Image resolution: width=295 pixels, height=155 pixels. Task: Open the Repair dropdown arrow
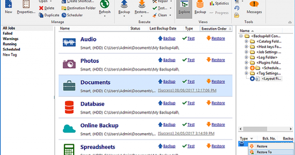click(x=171, y=1)
